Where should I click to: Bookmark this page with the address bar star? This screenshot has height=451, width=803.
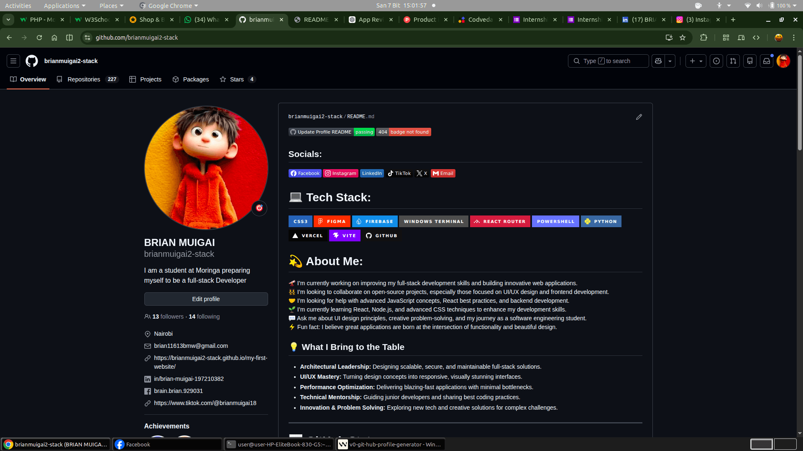(x=683, y=38)
